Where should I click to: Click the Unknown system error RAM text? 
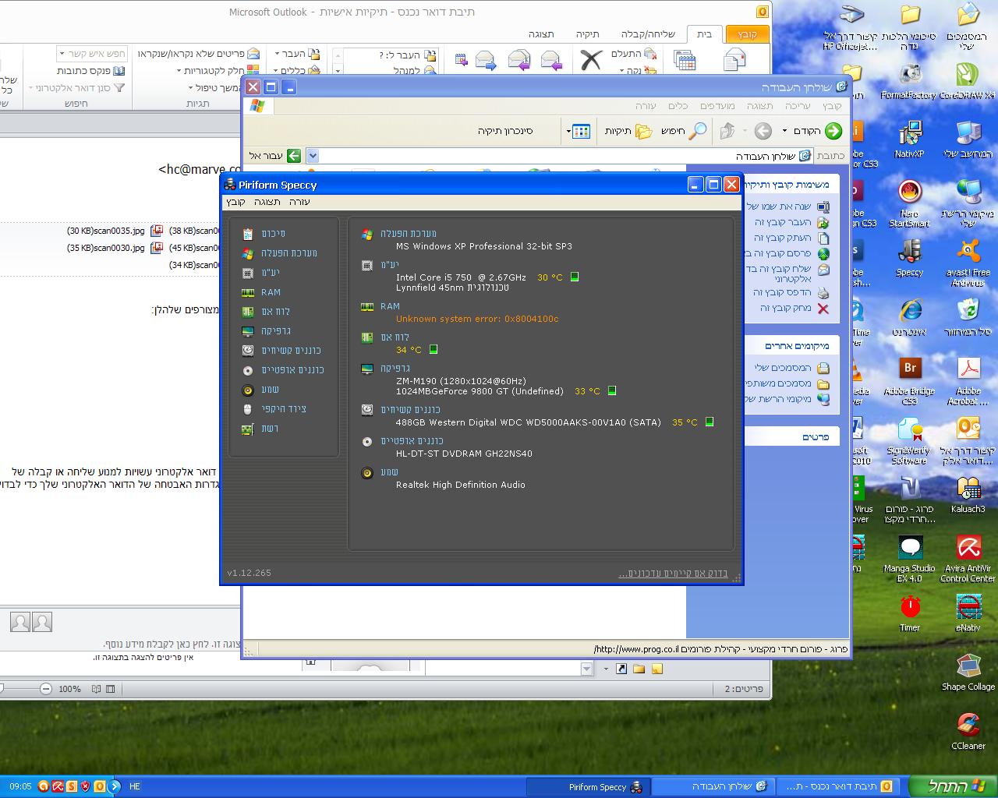click(x=477, y=319)
